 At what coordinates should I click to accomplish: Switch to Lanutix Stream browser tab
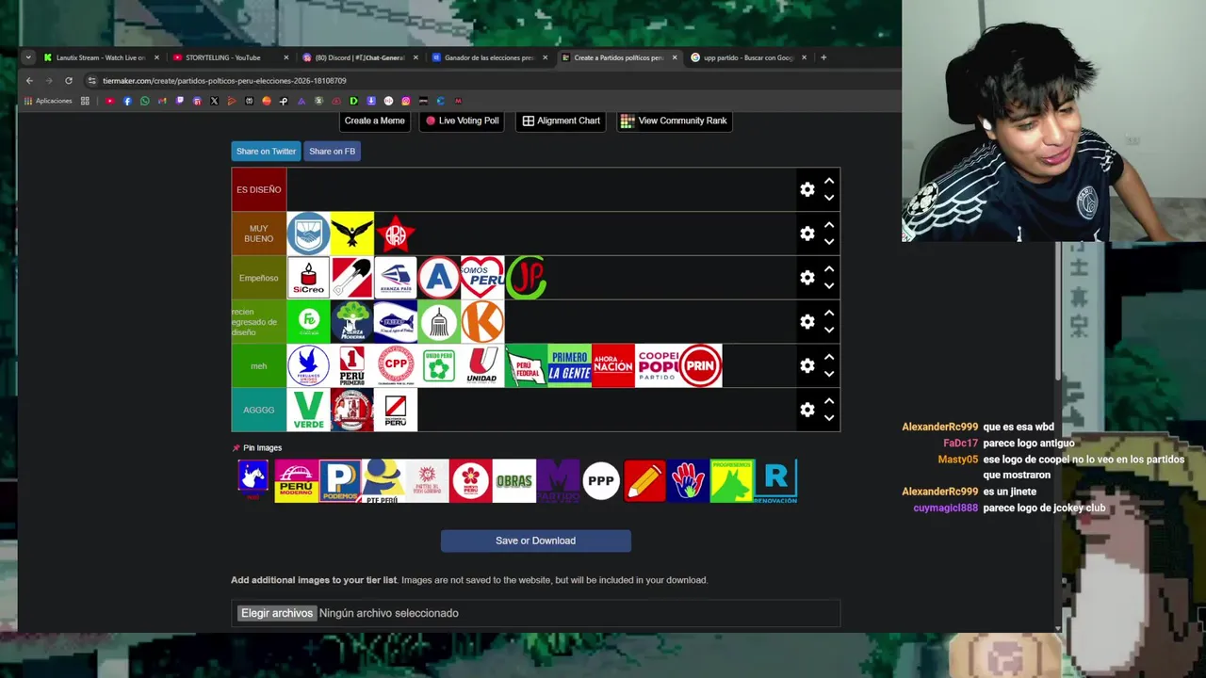click(x=100, y=57)
